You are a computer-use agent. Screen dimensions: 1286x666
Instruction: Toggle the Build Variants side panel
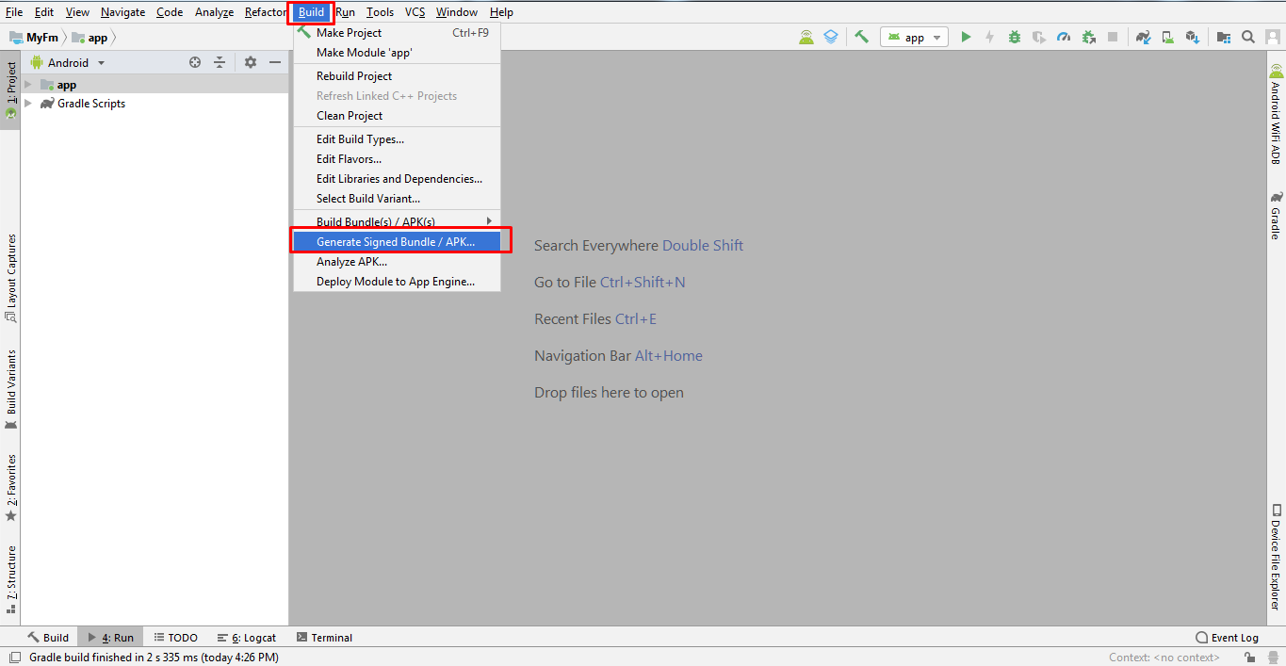(11, 388)
